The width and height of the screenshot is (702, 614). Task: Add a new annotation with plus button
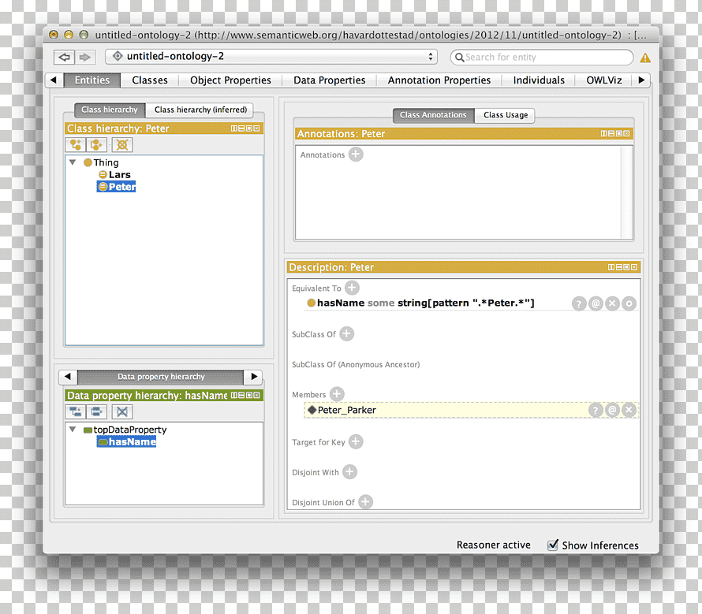click(x=356, y=154)
